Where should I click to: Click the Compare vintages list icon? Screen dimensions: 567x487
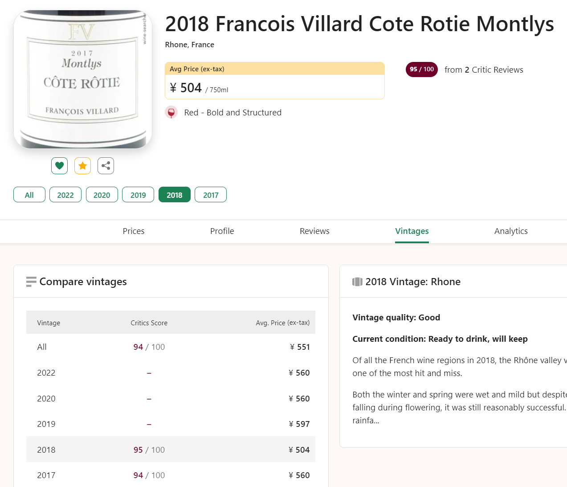coord(31,282)
